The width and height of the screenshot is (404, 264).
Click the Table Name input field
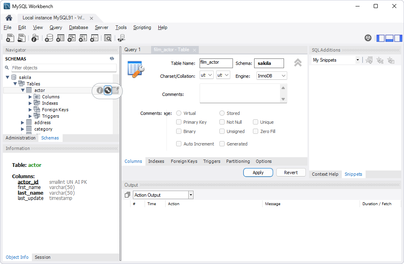pyautogui.click(x=216, y=63)
